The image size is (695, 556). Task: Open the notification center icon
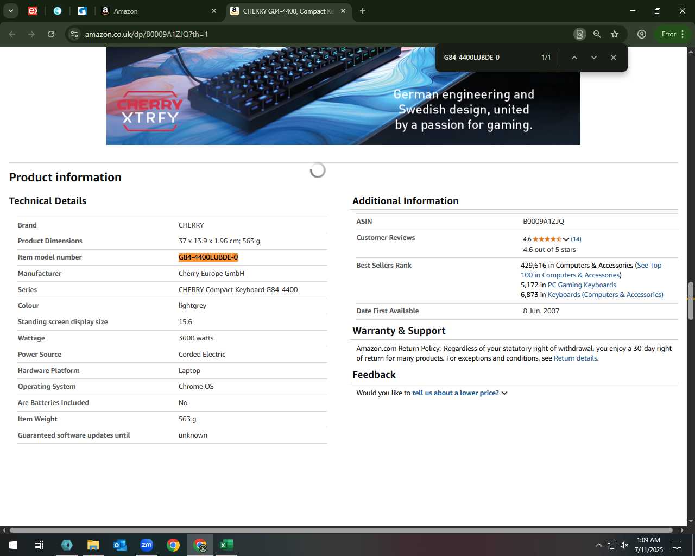[677, 545]
